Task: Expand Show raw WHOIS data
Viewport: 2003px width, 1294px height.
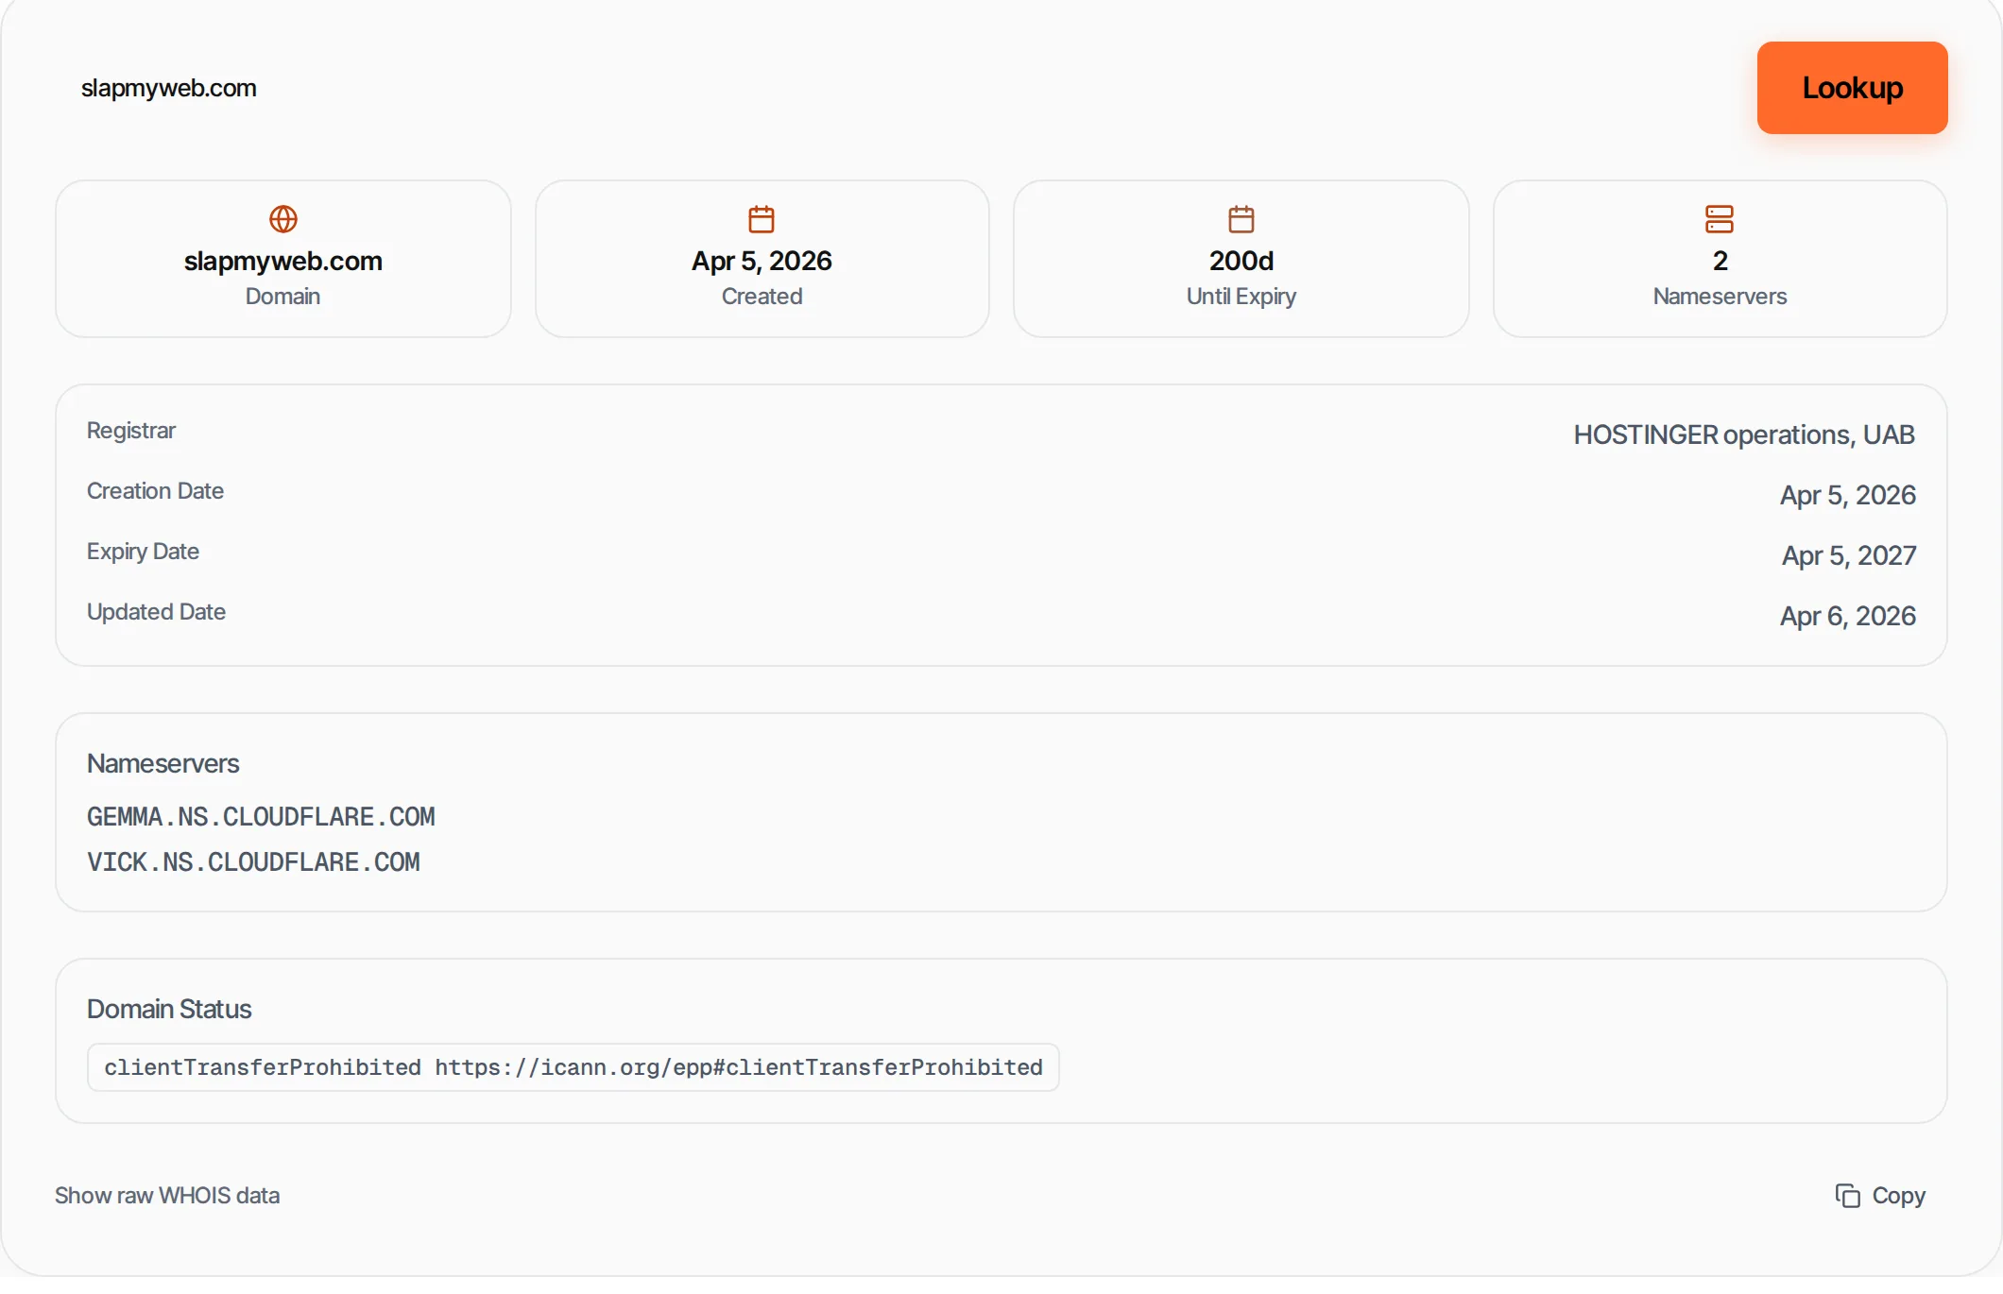Action: pyautogui.click(x=167, y=1196)
